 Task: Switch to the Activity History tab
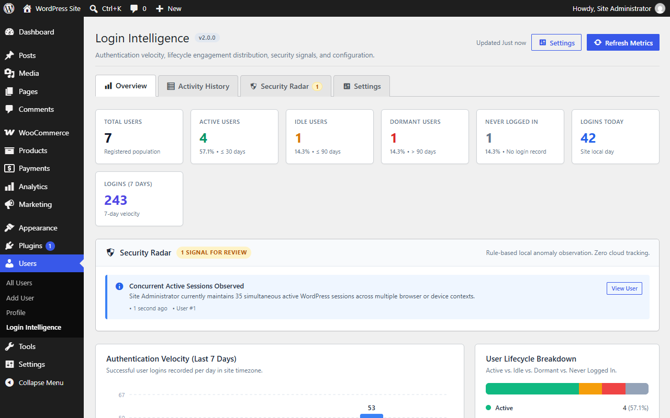198,86
